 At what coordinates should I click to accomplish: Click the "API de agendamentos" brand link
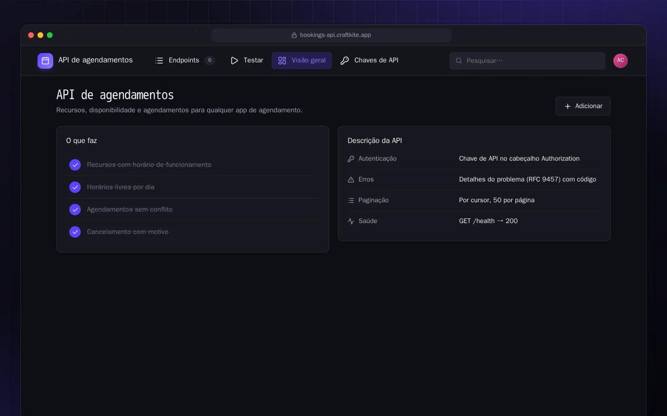(x=85, y=61)
